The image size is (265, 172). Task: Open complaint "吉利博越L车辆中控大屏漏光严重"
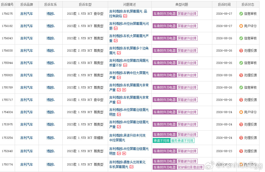tap(129, 75)
